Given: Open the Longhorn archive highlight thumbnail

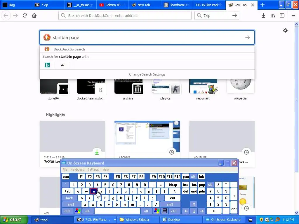Looking at the screenshot, I should point(147,136).
